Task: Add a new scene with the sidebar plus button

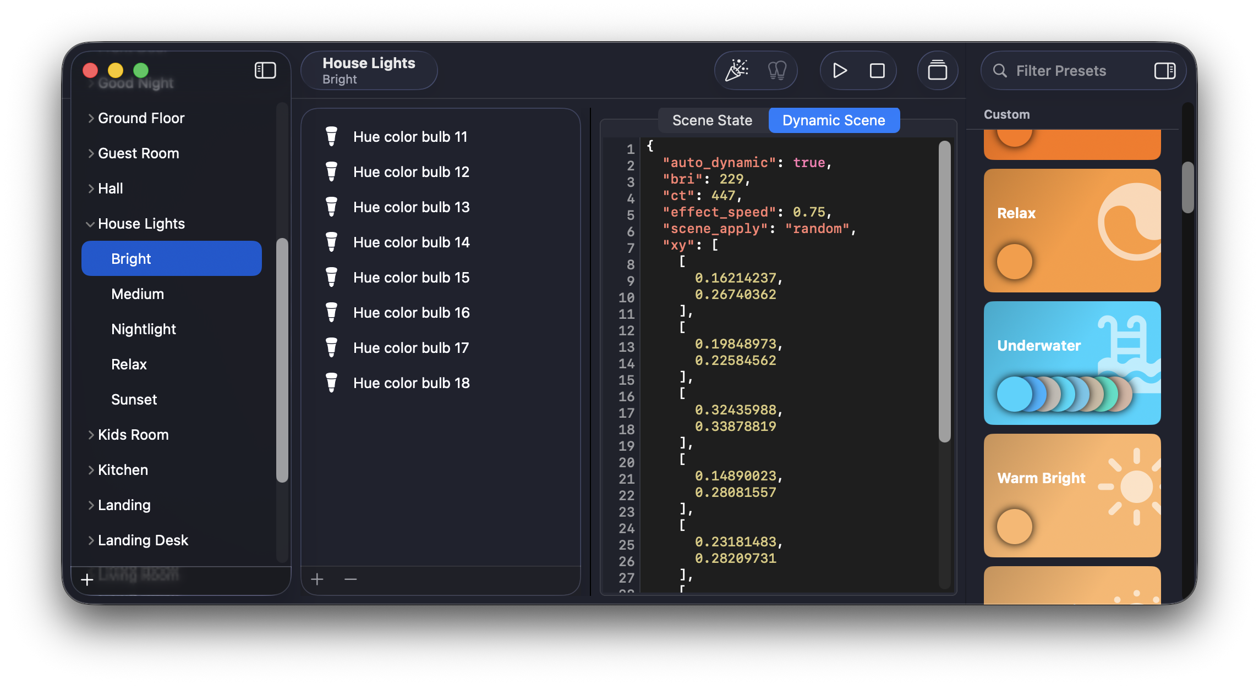Action: click(87, 580)
